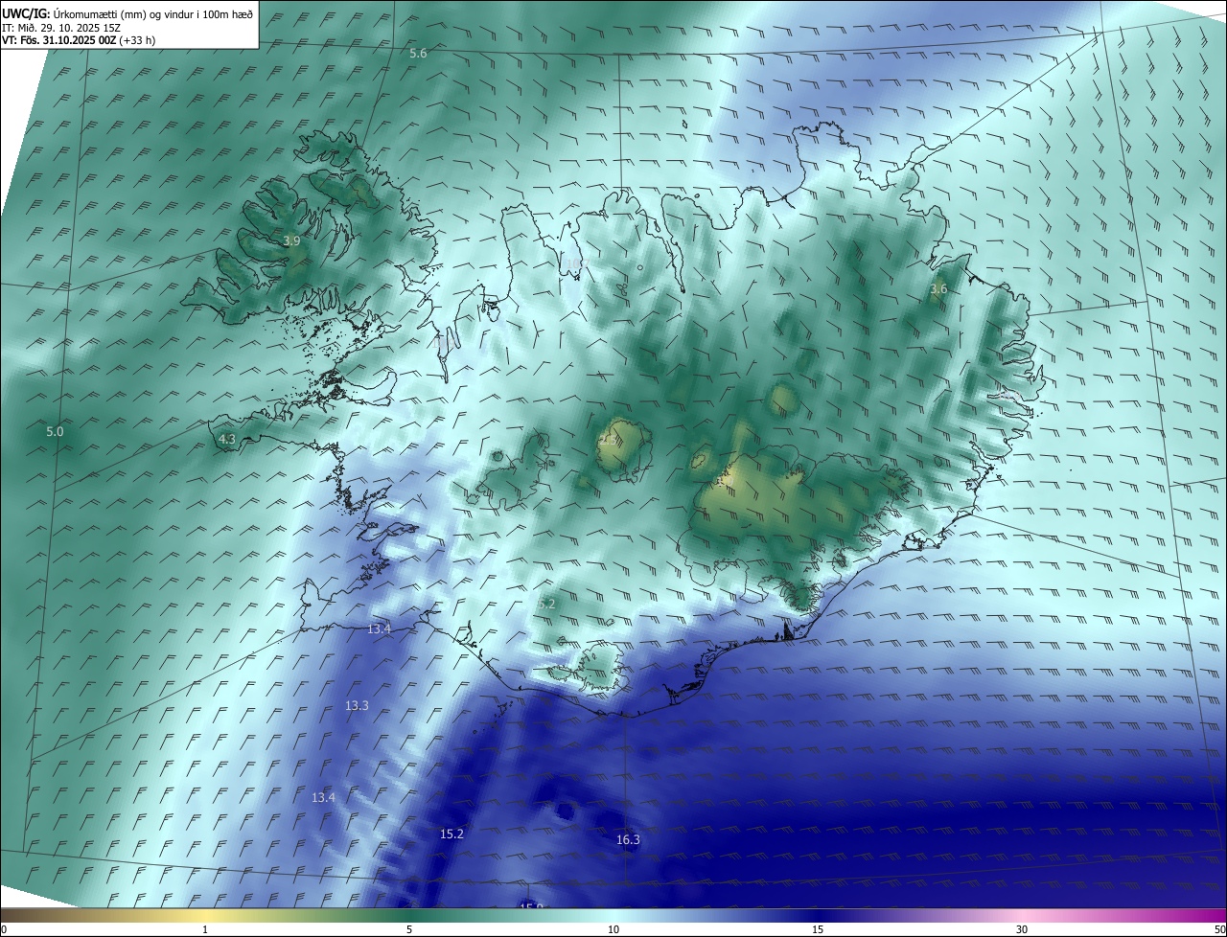1227x937 pixels.
Task: Click the 13.3 value southwest of Iceland
Action: (357, 705)
